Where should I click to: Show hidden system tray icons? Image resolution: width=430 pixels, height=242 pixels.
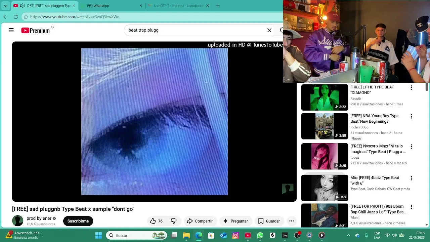tap(348, 235)
